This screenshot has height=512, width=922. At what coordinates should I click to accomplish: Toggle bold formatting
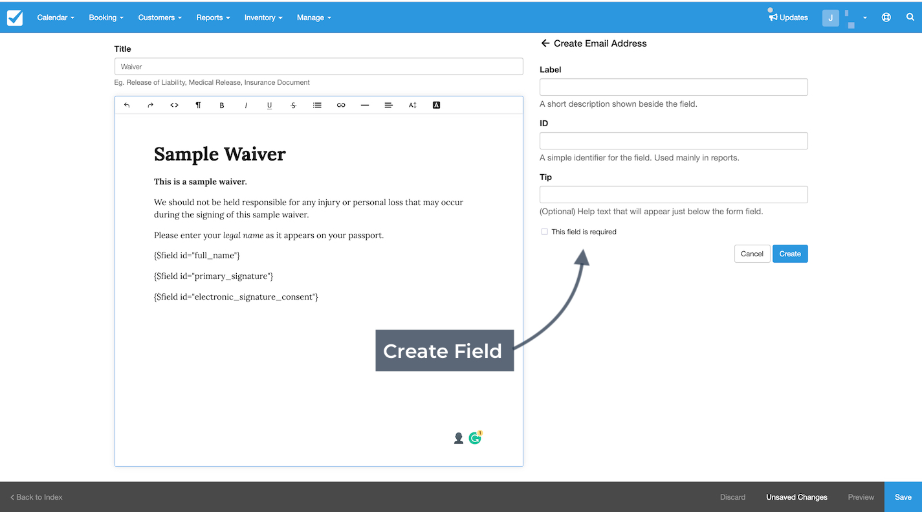[x=222, y=105]
